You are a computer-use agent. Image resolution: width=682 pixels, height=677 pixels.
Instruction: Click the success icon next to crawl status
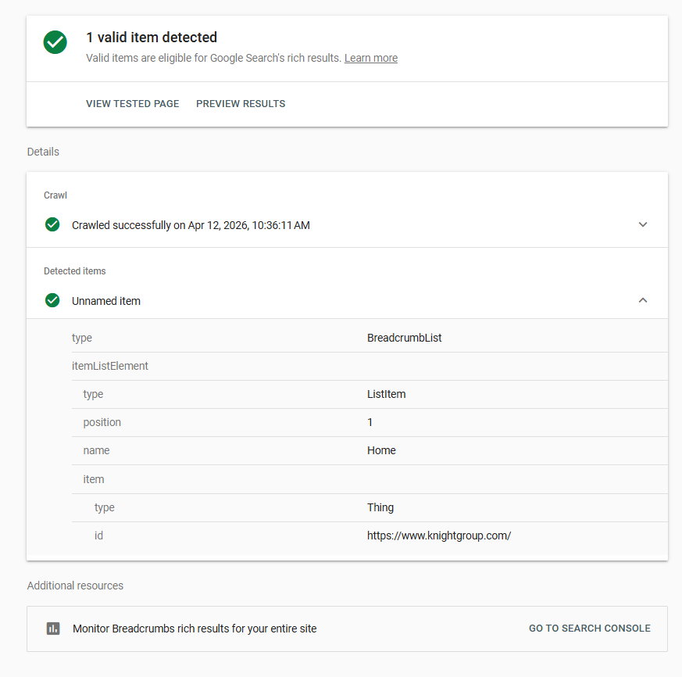coord(52,224)
